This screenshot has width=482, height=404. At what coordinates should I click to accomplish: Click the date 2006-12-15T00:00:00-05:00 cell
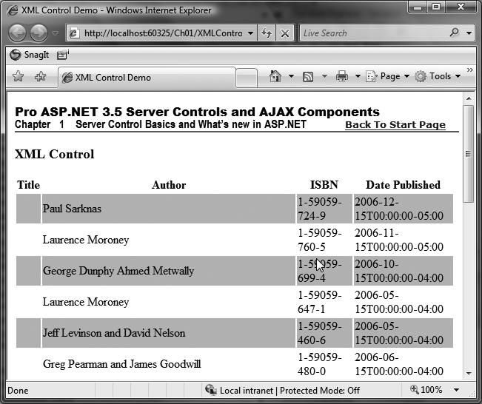404,209
